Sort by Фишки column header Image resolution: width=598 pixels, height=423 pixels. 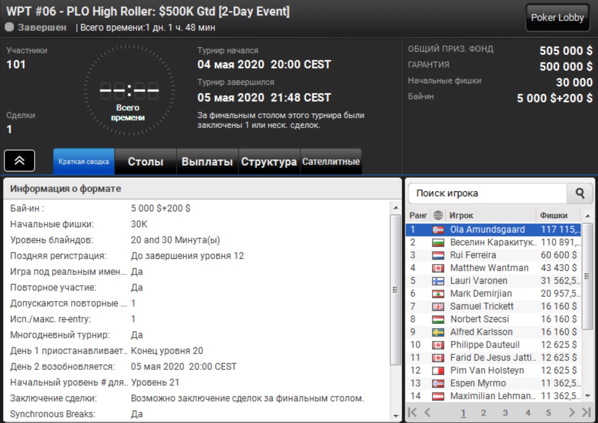point(554,216)
